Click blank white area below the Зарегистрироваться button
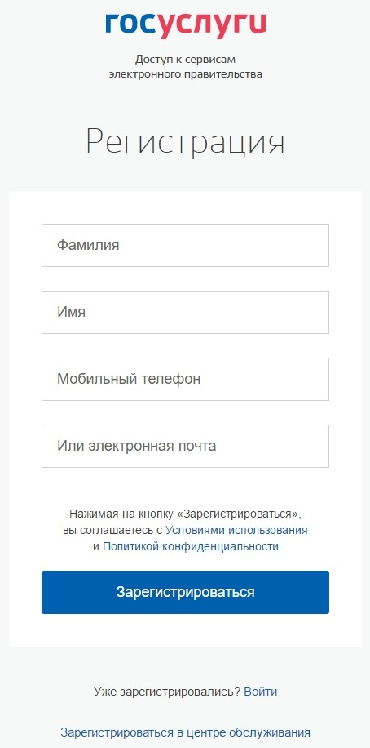 (185, 630)
